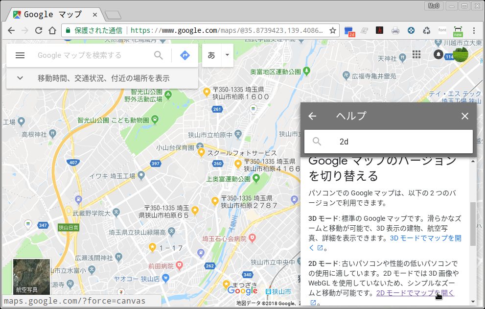Image resolution: width=485 pixels, height=309 pixels.
Task: Select the イワキ 埼玉工場 map pin
Action: coord(141,175)
